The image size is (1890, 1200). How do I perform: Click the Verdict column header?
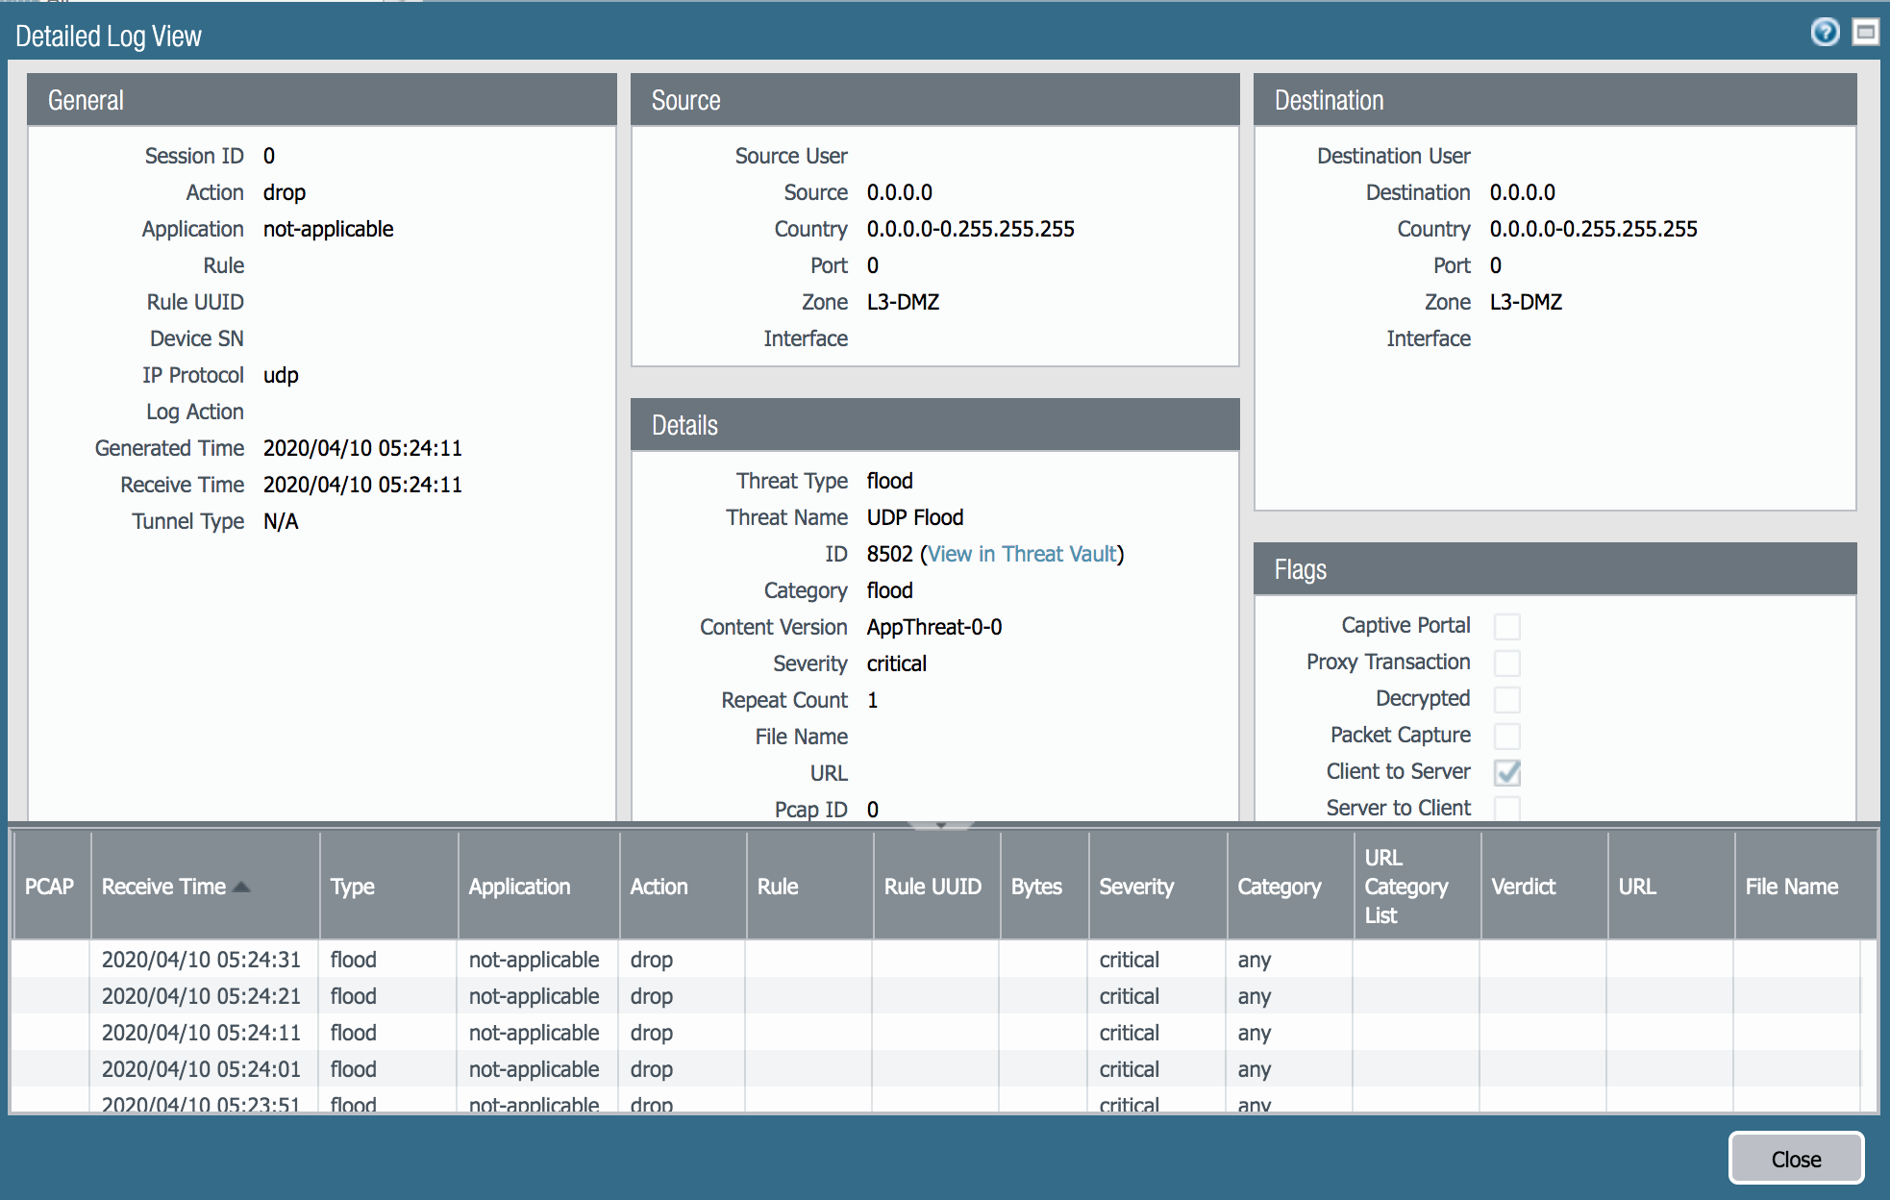coord(1523,887)
